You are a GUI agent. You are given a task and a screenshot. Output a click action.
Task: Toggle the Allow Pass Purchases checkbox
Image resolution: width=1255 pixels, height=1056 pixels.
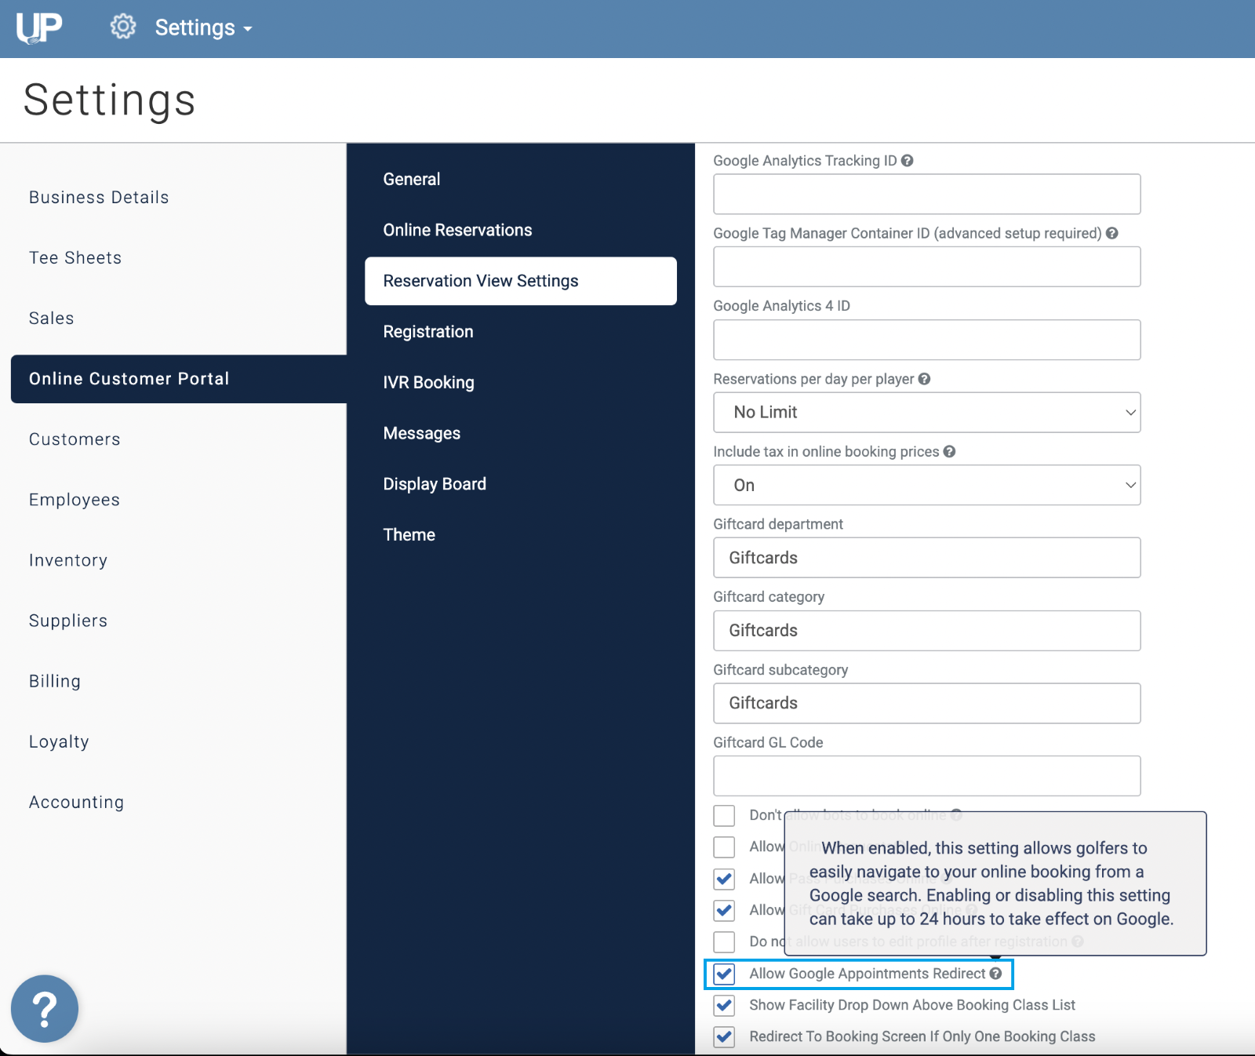pos(725,879)
